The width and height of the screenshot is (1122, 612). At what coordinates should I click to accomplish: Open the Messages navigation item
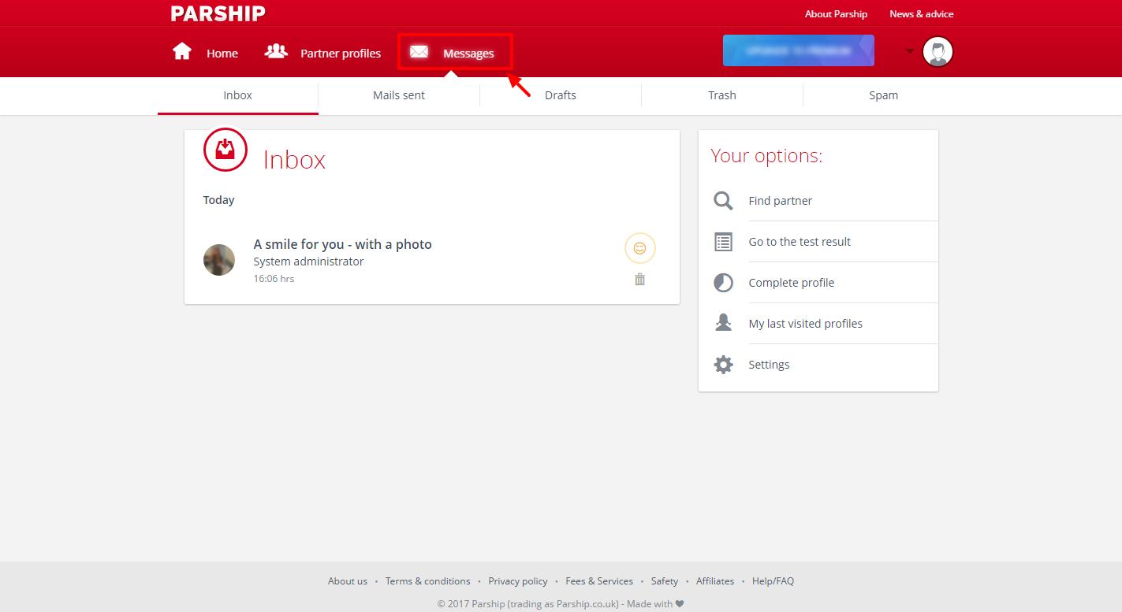coord(468,54)
